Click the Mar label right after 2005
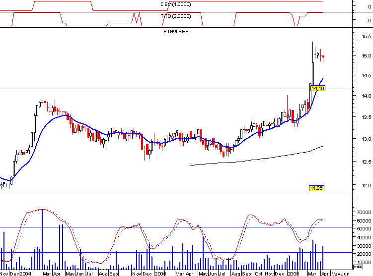 180,274
